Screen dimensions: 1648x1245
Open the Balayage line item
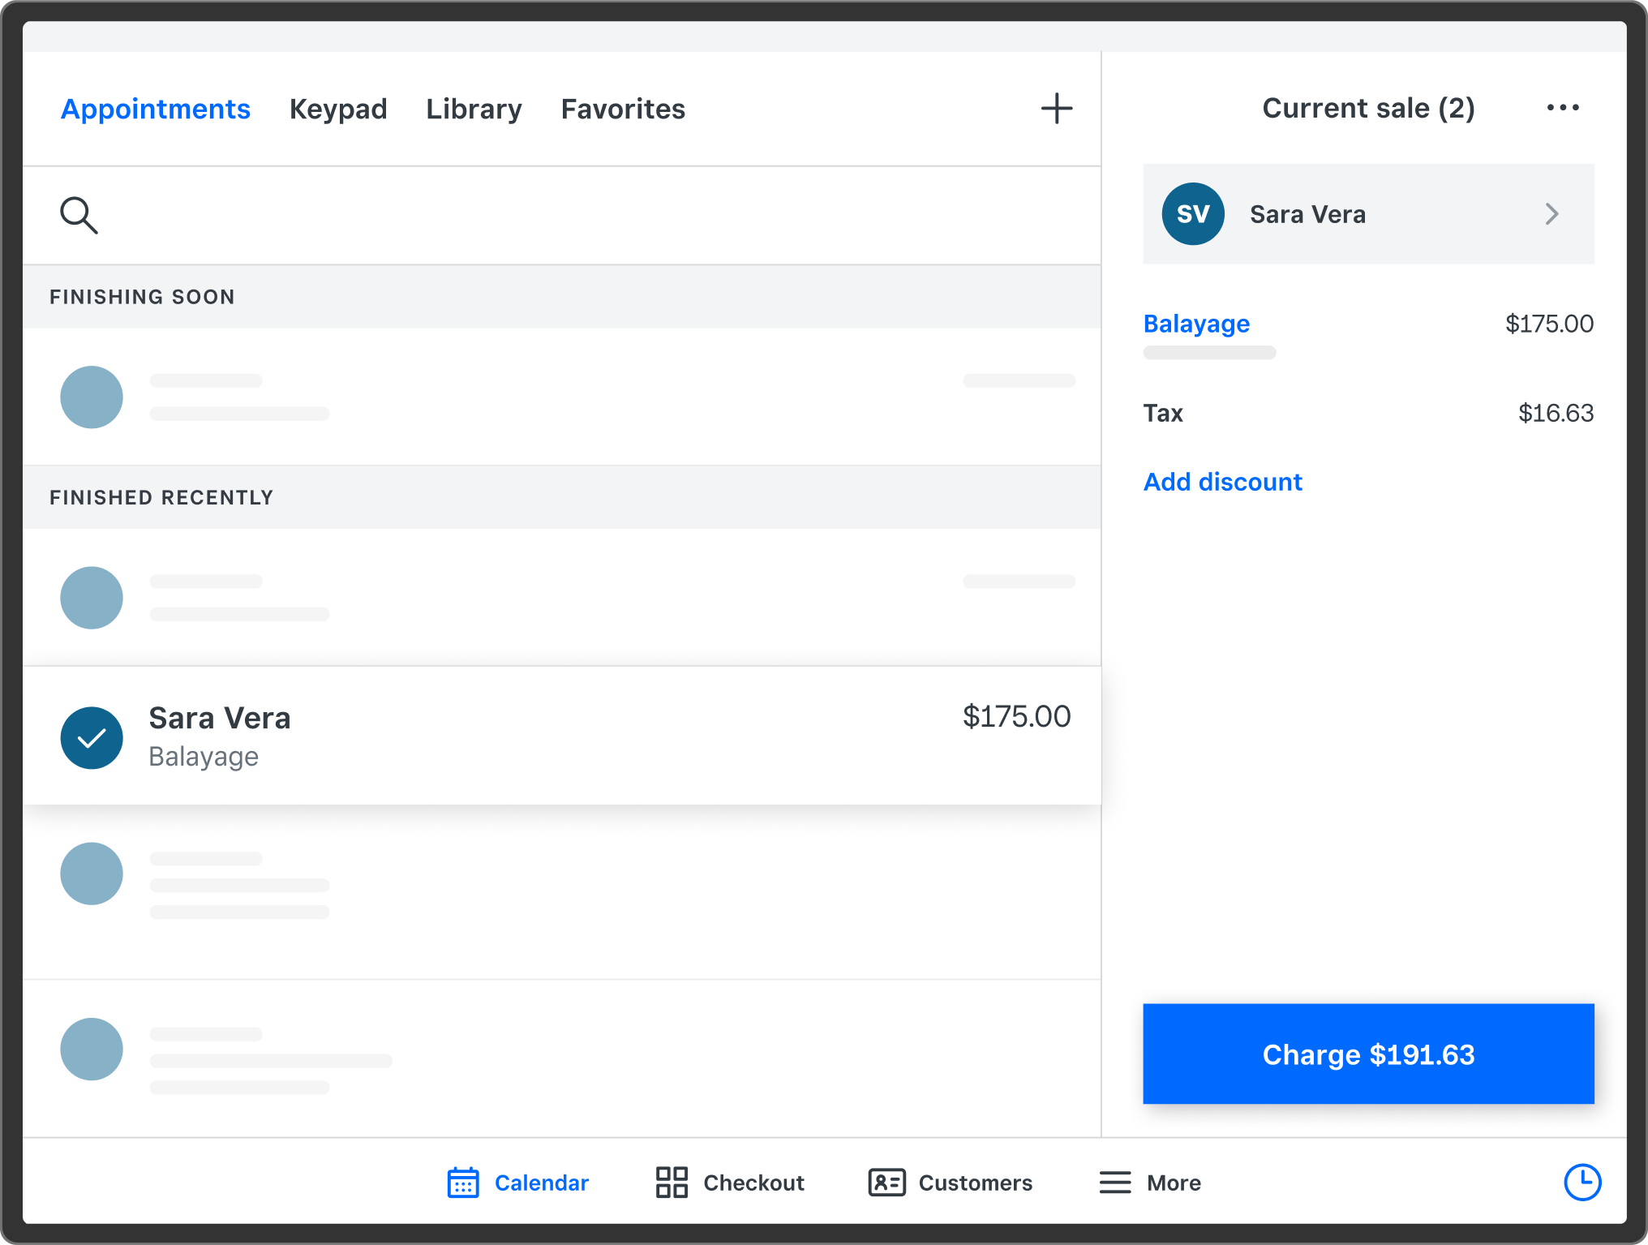point(1196,323)
